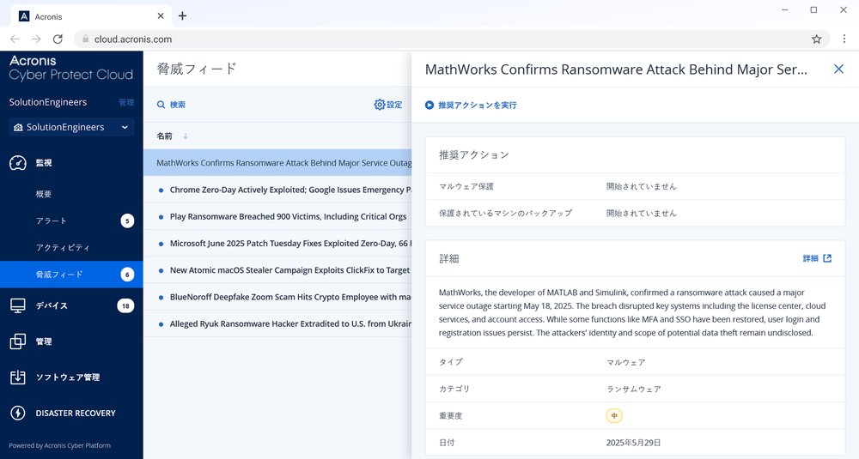Select New Atomic macOS Stealer Campaign row
859x459 pixels.
click(277, 270)
